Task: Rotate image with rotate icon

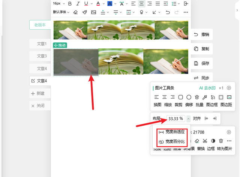Action: pyautogui.click(x=213, y=97)
